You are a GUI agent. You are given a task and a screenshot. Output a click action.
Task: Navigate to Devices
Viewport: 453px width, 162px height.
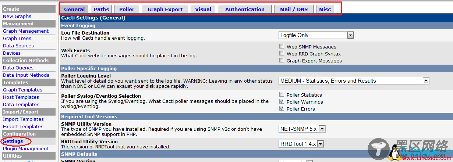click(x=12, y=53)
